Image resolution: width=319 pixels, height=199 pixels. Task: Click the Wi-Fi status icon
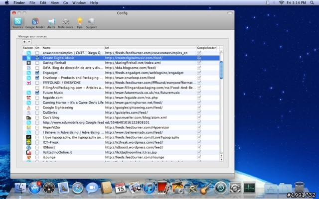(281, 2)
